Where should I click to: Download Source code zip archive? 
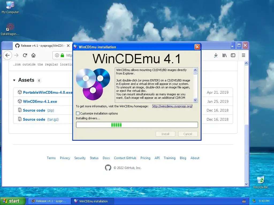click(x=39, y=110)
